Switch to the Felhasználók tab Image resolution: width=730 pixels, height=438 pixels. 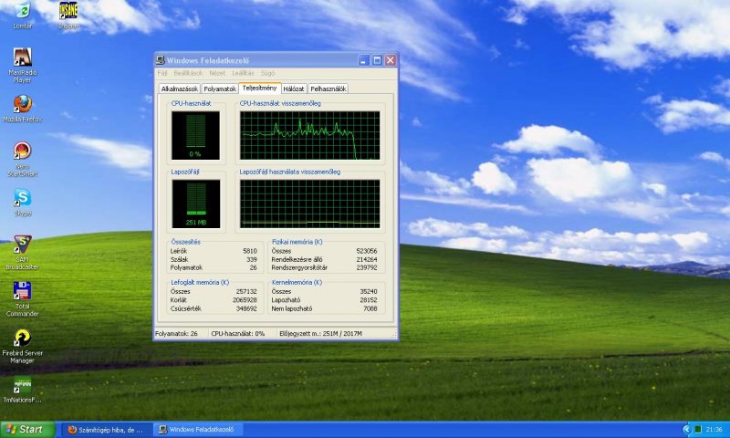[328, 89]
